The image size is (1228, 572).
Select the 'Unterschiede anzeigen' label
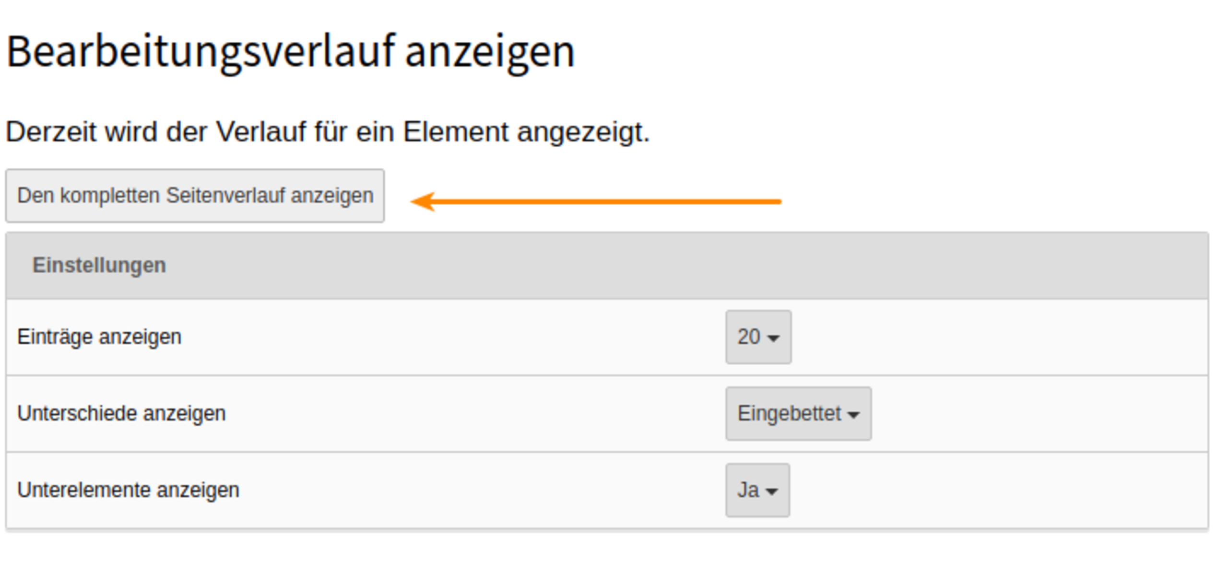point(121,414)
